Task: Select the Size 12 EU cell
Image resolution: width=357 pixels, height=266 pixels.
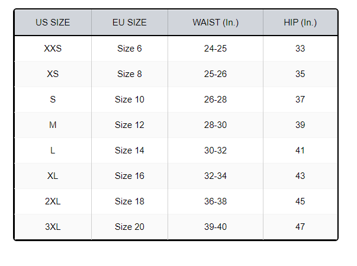Action: [x=129, y=125]
